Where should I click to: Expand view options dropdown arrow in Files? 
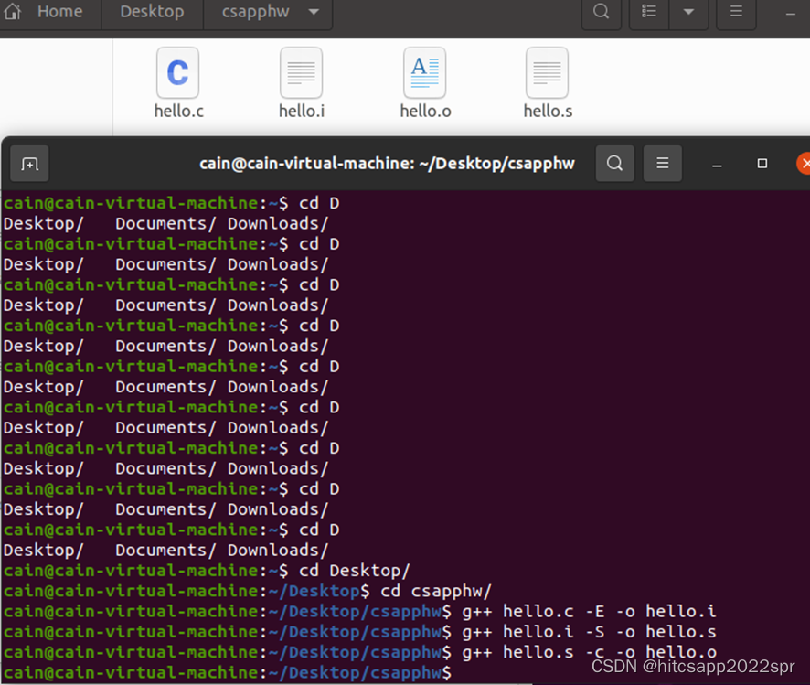point(688,11)
